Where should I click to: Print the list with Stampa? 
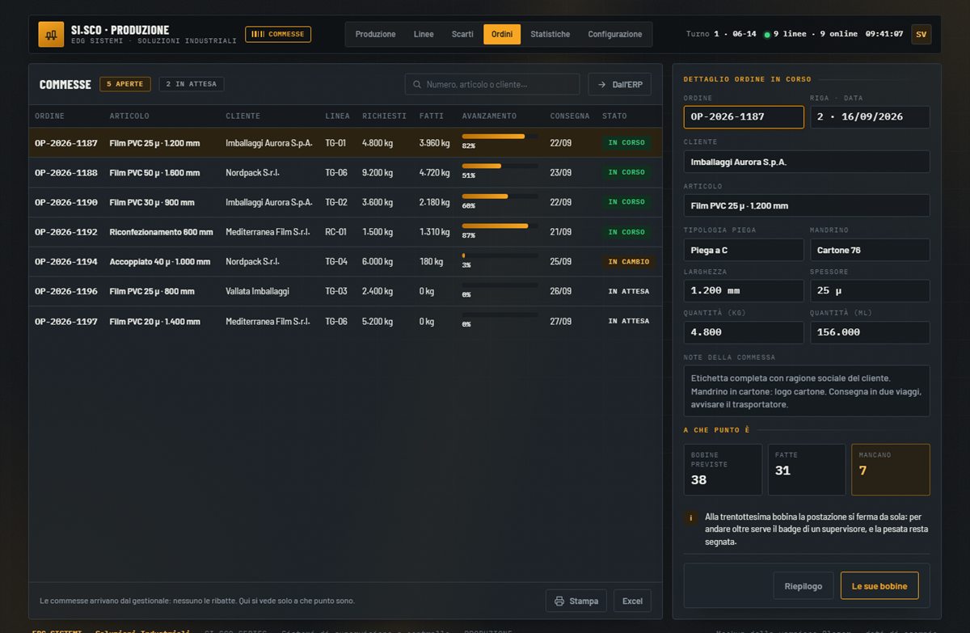[x=576, y=601]
